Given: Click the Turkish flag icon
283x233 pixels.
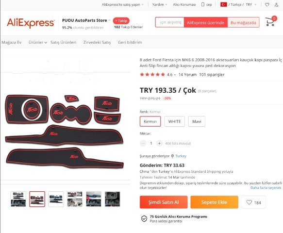Looking at the screenshot, I should coord(224,4).
